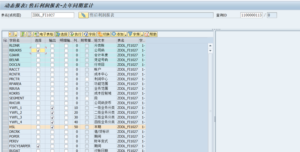
Task: Click field name SEGMENT
Action: (17, 98)
